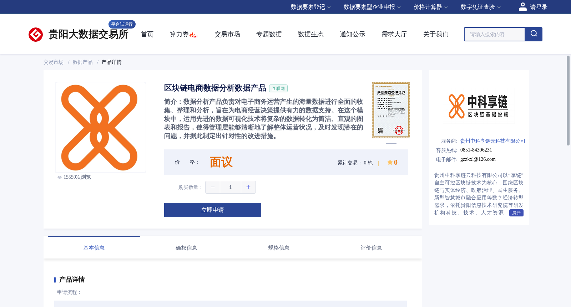Image resolution: width=571 pixels, height=307 pixels.
Task: Click hotline number 0851-84396231
Action: (x=476, y=150)
